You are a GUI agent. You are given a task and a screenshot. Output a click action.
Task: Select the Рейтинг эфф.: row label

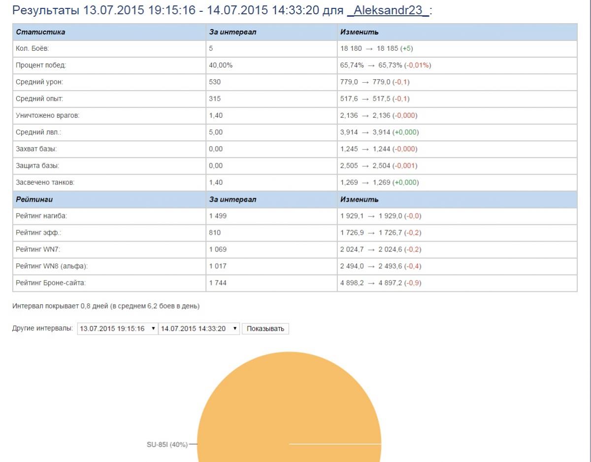(38, 233)
